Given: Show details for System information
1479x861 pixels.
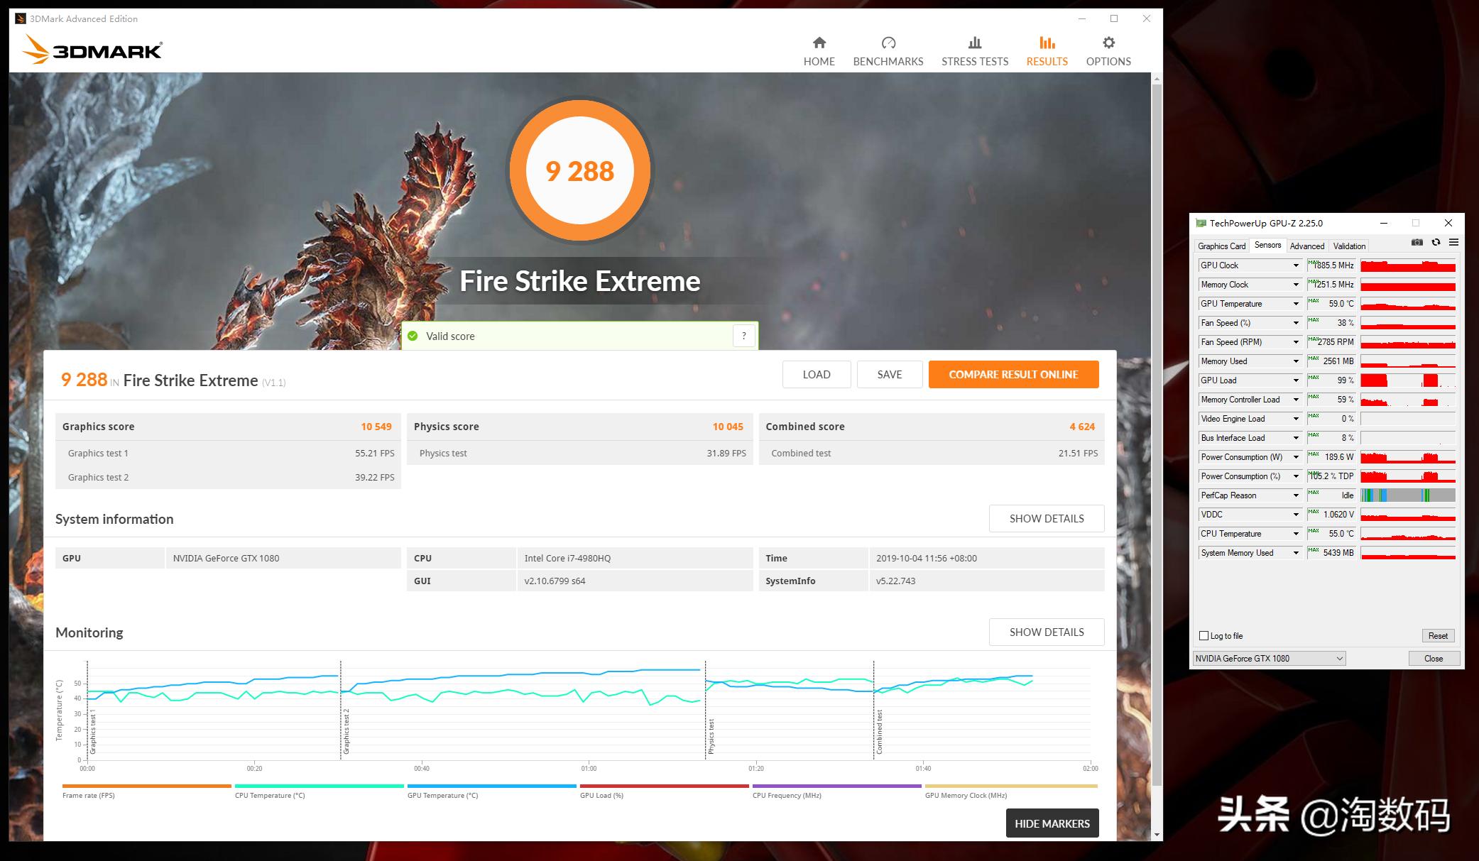Looking at the screenshot, I should [1046, 518].
